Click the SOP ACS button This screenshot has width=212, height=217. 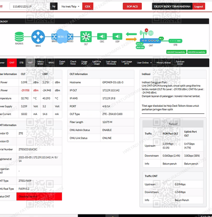[132, 7]
